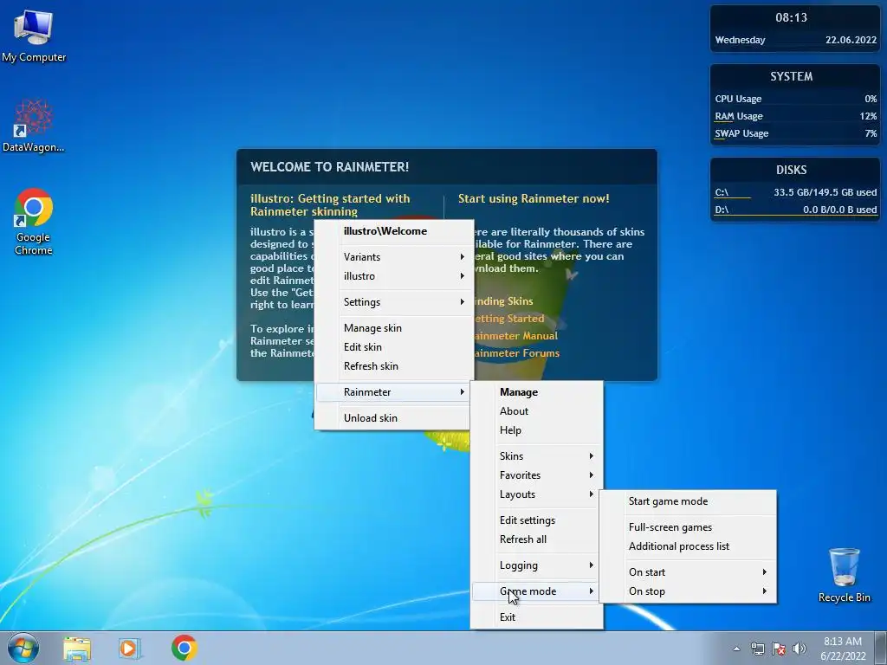
Task: Click the DISKS skin title
Action: coord(792,171)
